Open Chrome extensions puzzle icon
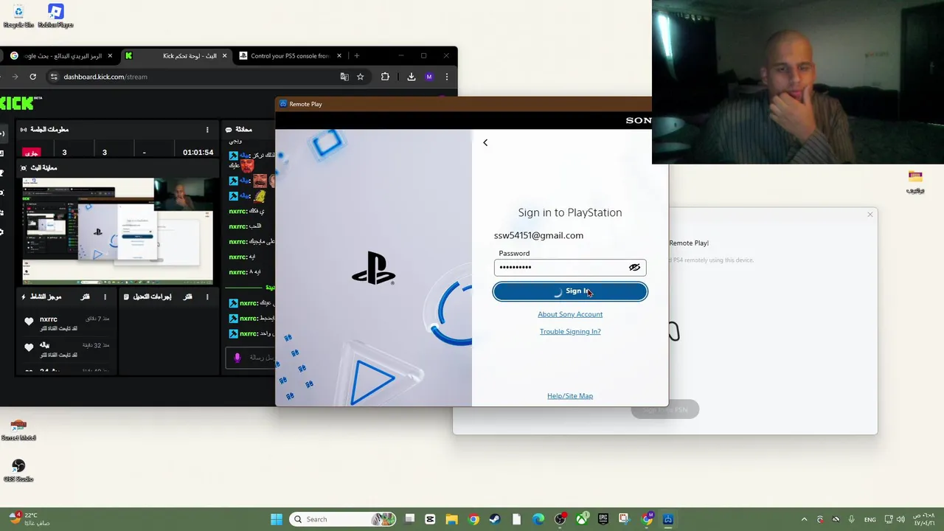 coord(385,77)
